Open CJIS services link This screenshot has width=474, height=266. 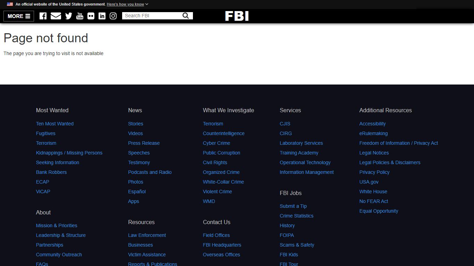click(x=285, y=124)
